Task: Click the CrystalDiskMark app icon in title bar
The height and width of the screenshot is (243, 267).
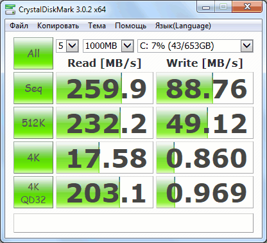Action: 10,10
